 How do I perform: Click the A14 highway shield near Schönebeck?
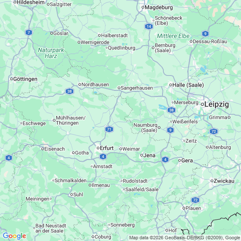tap(149, 26)
